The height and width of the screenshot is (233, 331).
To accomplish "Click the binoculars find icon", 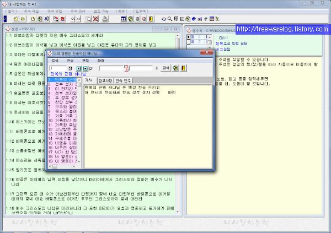I will coord(47,19).
